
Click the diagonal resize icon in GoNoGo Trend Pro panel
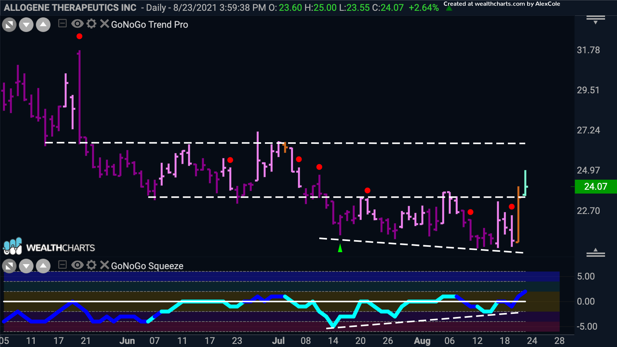pos(9,25)
